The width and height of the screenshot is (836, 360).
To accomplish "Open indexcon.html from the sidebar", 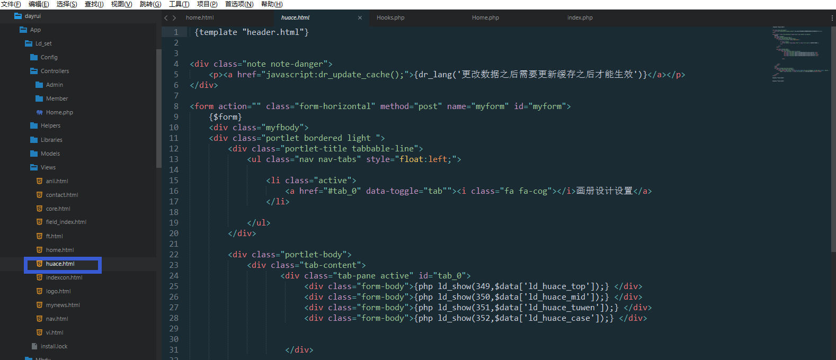I will tap(64, 277).
